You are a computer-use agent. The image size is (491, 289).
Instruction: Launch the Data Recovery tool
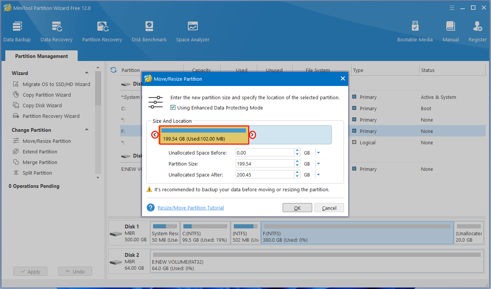tap(56, 31)
